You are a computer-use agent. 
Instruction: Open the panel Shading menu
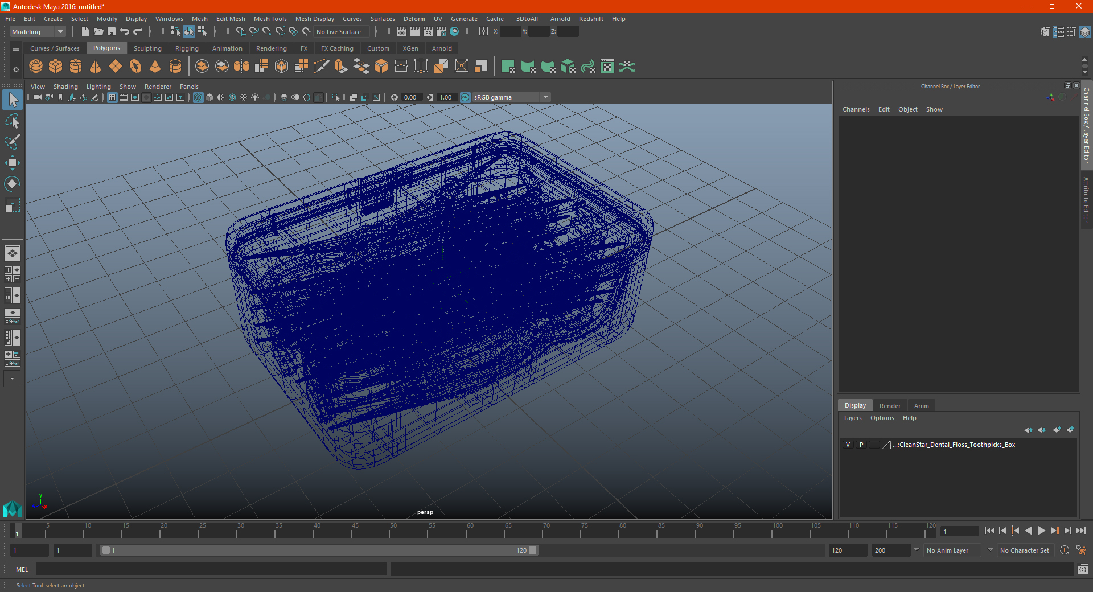(65, 87)
